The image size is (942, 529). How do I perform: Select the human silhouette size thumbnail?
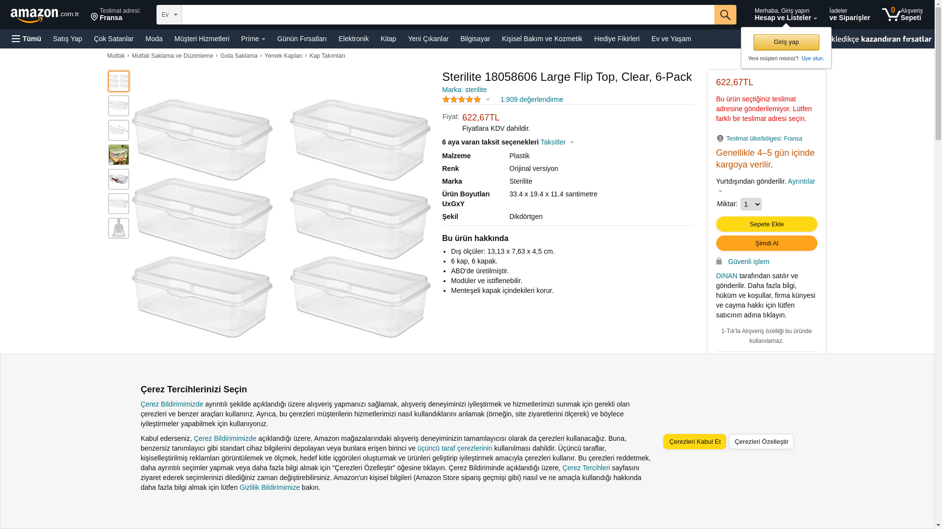tap(119, 228)
